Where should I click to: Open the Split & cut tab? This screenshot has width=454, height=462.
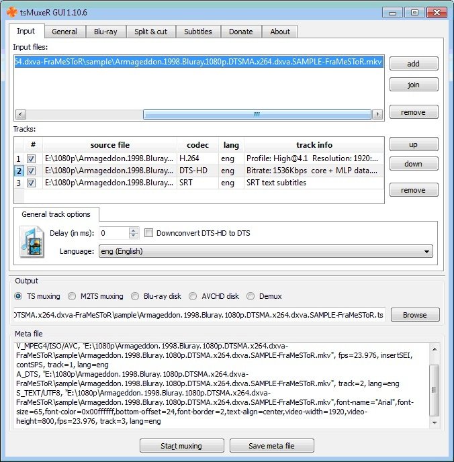[150, 32]
